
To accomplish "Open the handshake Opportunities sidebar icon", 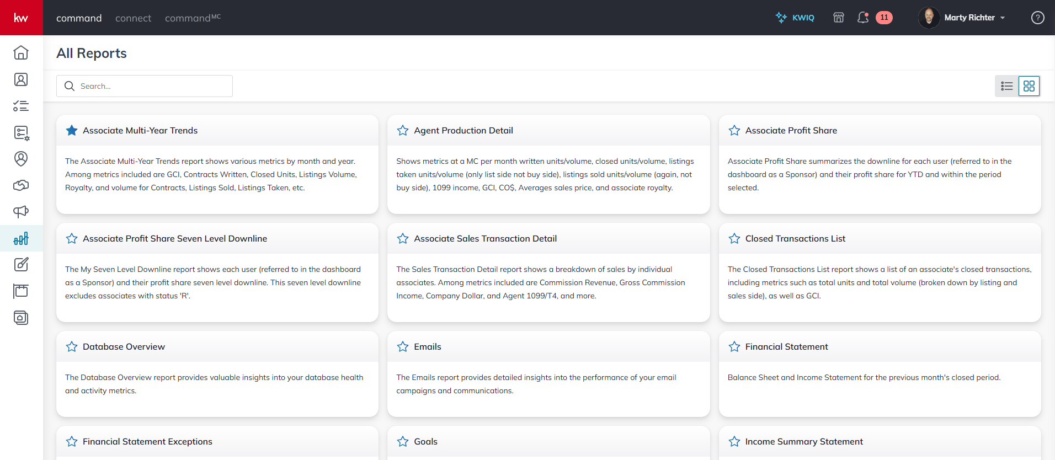I will coord(21,185).
